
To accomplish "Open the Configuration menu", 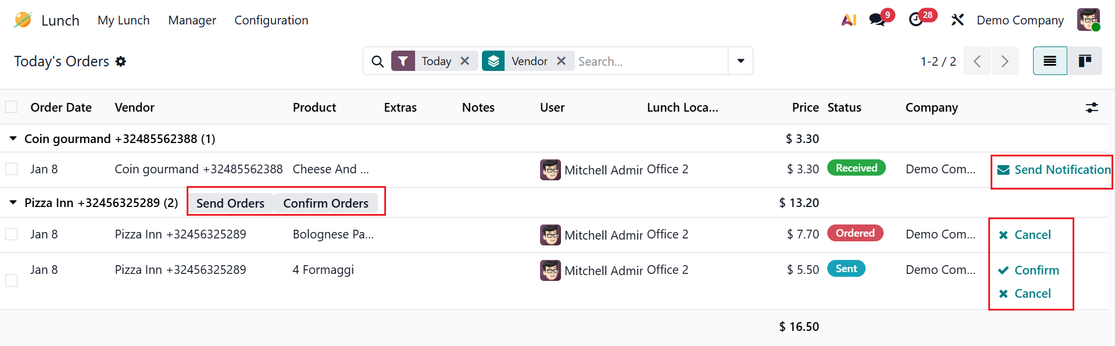I will [x=271, y=20].
